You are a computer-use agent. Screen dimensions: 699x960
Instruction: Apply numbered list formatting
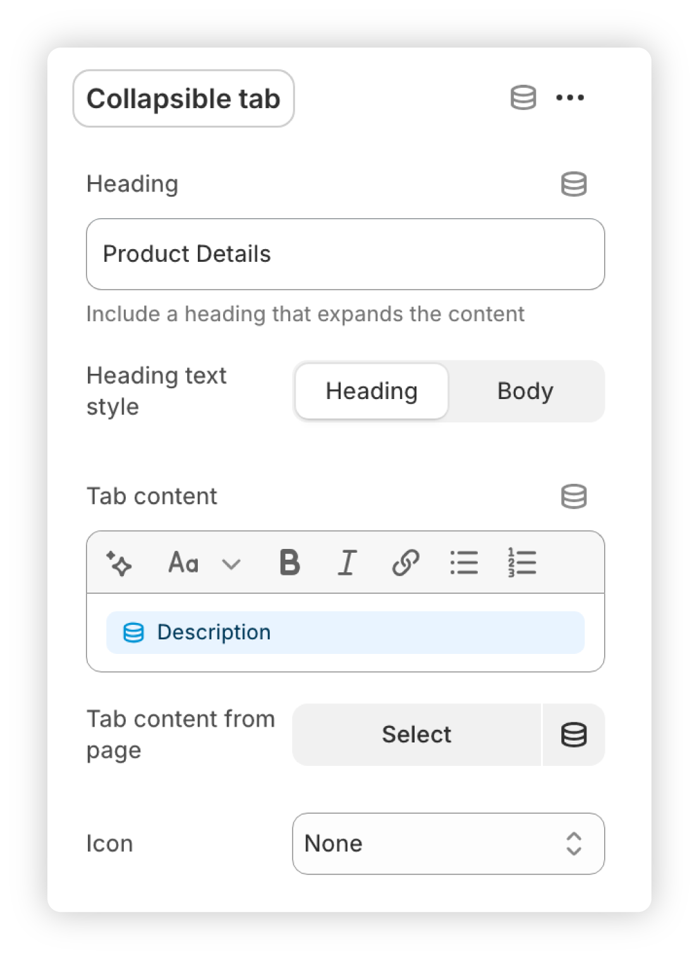coord(522,562)
